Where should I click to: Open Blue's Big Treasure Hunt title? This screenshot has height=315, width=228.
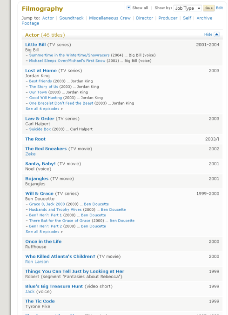54,286
